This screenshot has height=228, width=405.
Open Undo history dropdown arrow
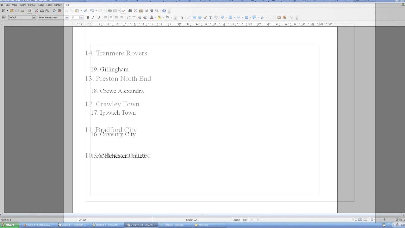(96, 11)
